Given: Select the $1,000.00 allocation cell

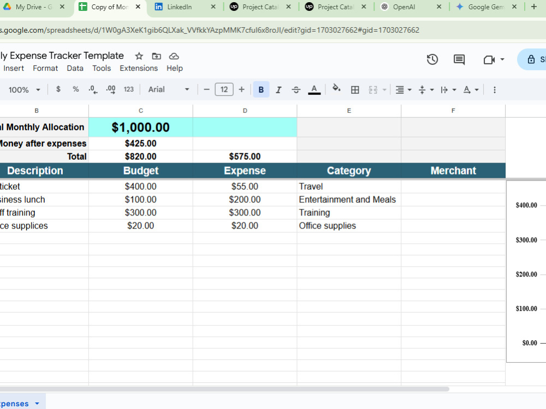Looking at the screenshot, I should click(x=141, y=127).
